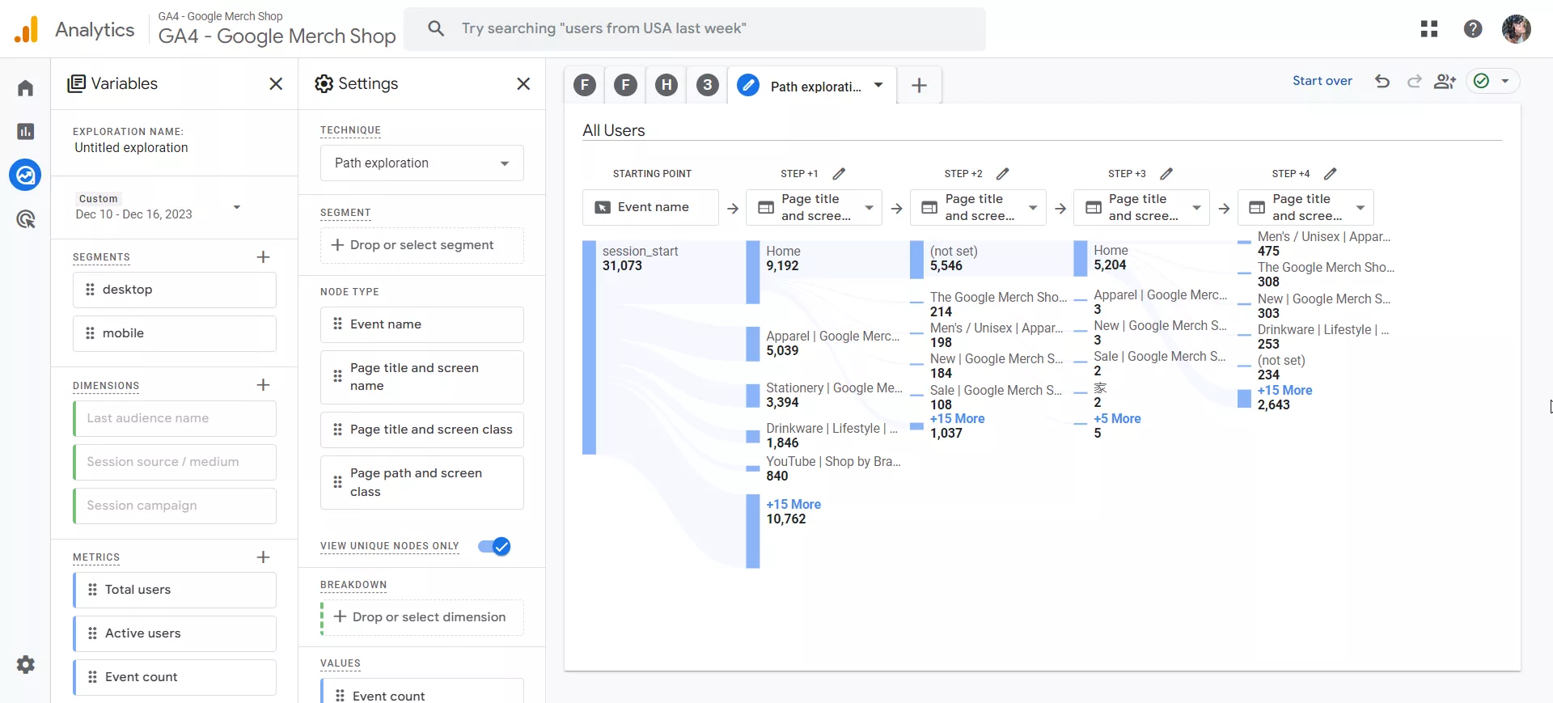The image size is (1553, 703).
Task: Click the search input field
Action: coord(694,29)
